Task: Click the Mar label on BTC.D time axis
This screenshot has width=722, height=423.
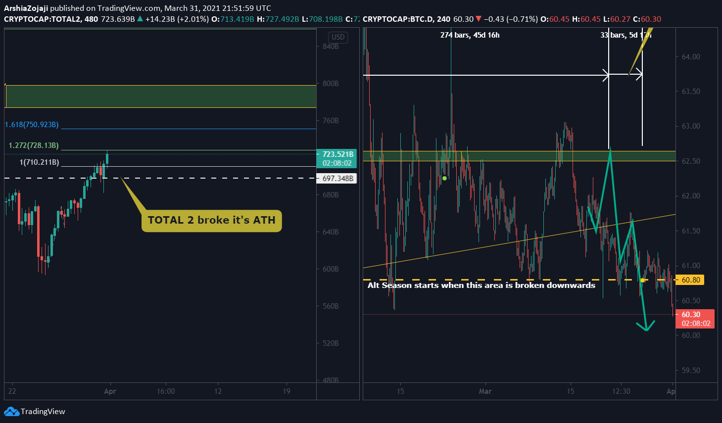Action: [x=485, y=391]
